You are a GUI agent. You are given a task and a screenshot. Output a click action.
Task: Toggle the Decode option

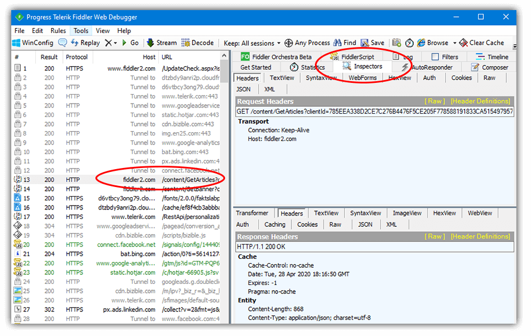[198, 43]
